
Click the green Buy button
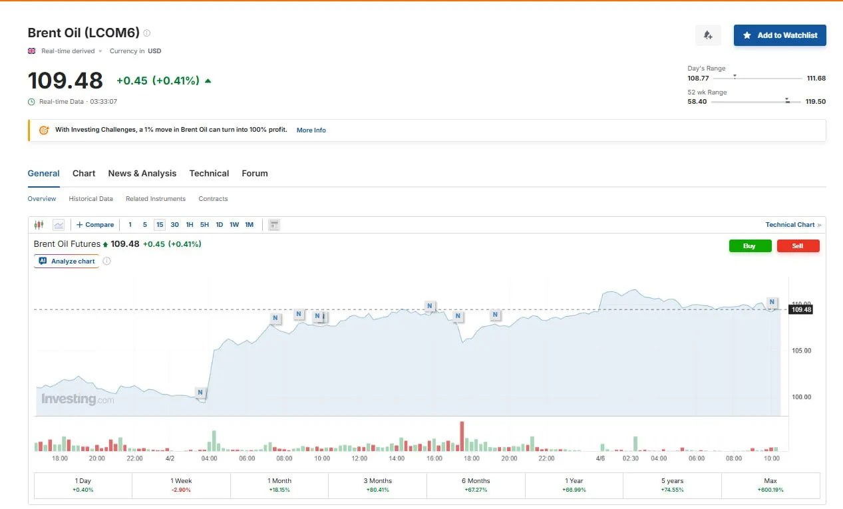coord(749,246)
